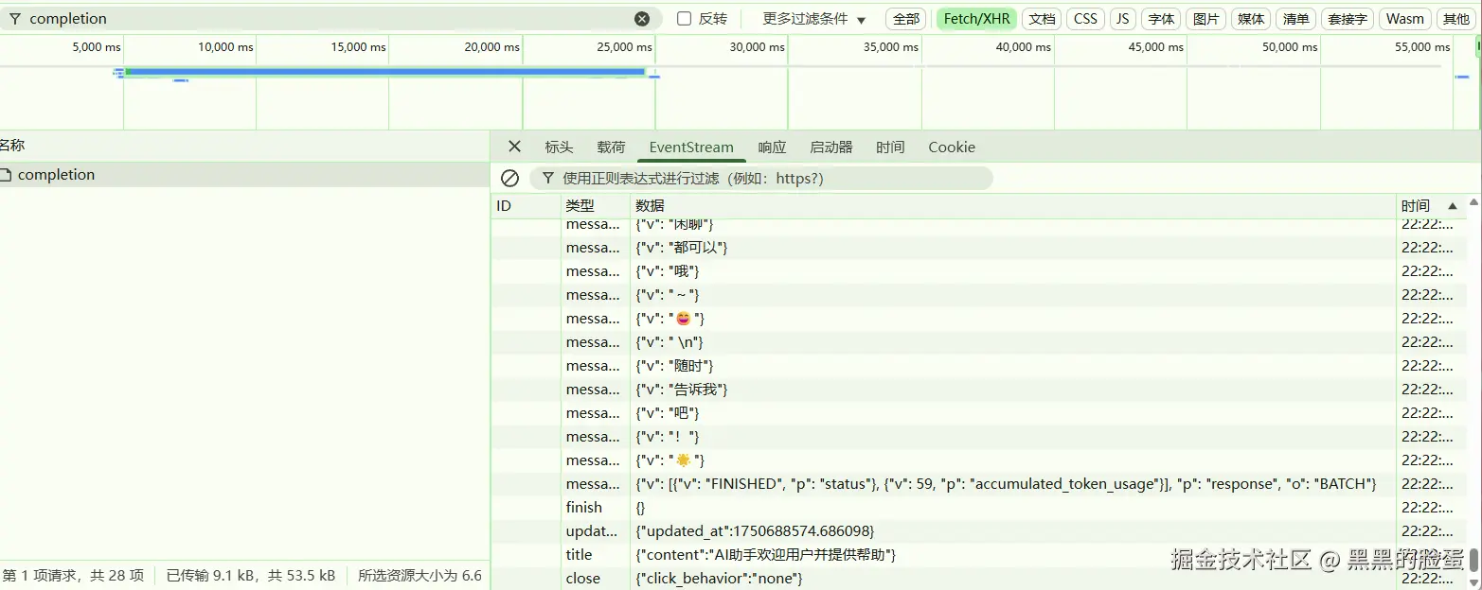Select the 字体 filter type
The height and width of the screenshot is (590, 1482).
pyautogui.click(x=1161, y=19)
